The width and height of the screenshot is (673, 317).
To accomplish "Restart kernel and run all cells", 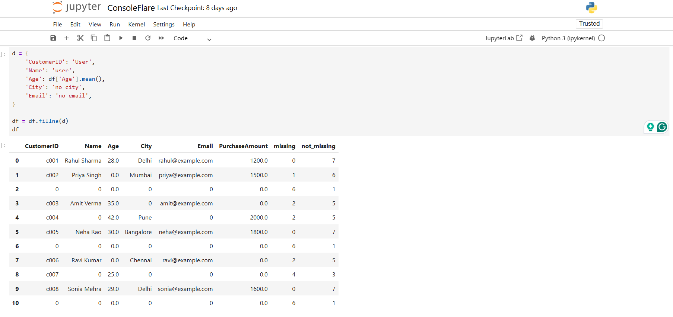I will click(x=161, y=38).
